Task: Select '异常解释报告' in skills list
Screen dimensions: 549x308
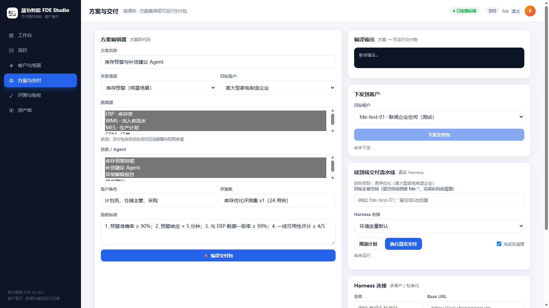Action: (215, 175)
